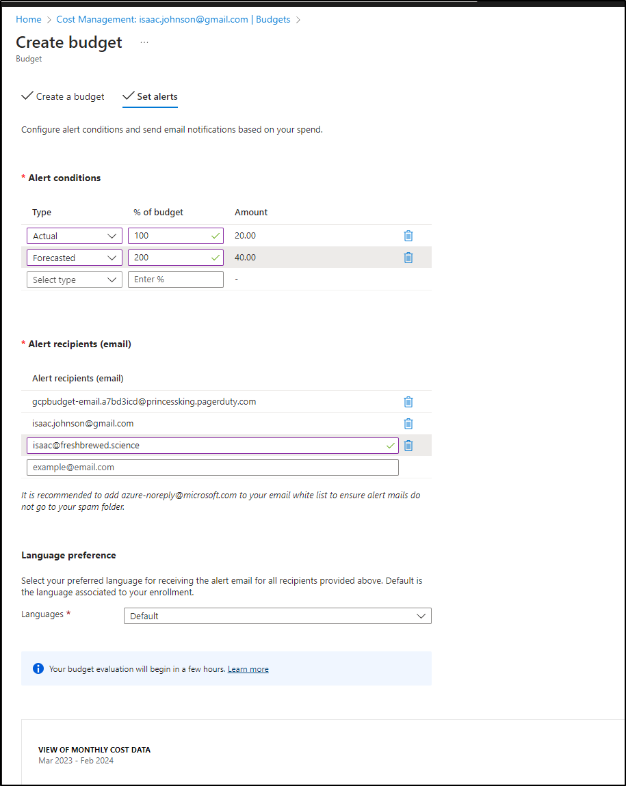Viewport: 626px width, 786px height.
Task: Open the Forecasted type dropdown
Action: point(75,258)
